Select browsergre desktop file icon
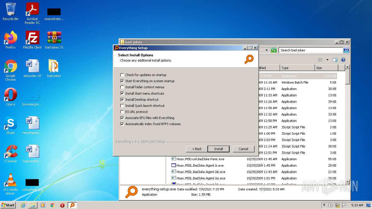 32,100
